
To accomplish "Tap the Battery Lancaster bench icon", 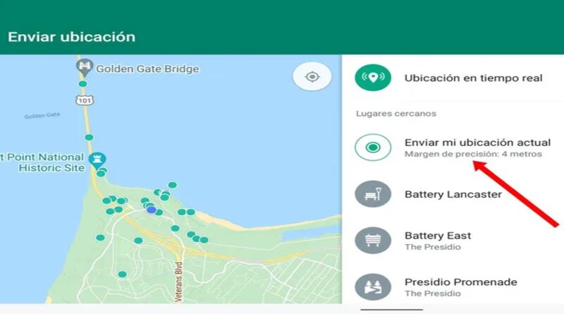I will click(x=373, y=194).
